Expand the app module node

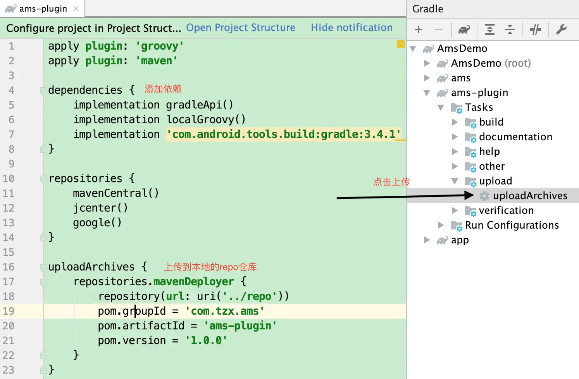pyautogui.click(x=427, y=240)
